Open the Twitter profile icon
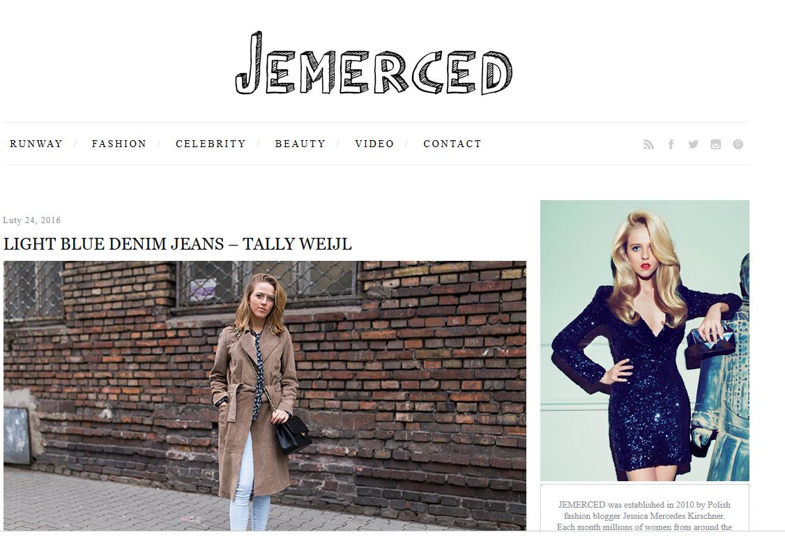 coord(693,144)
